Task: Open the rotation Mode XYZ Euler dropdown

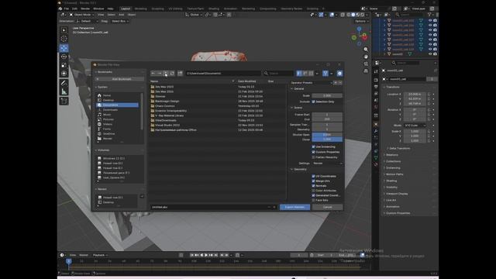Action: point(415,126)
